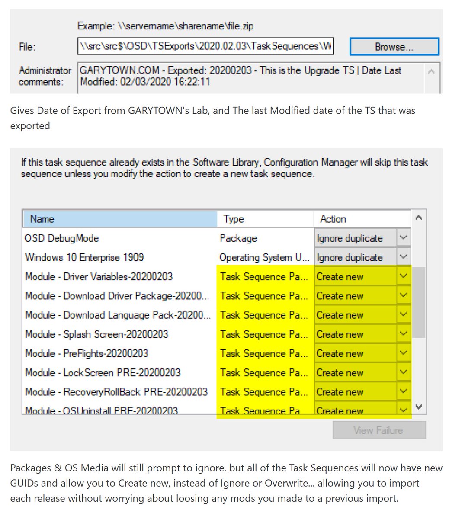Open Action dropdown for Module - PreFlights
The width and height of the screenshot is (449, 519).
(x=403, y=353)
